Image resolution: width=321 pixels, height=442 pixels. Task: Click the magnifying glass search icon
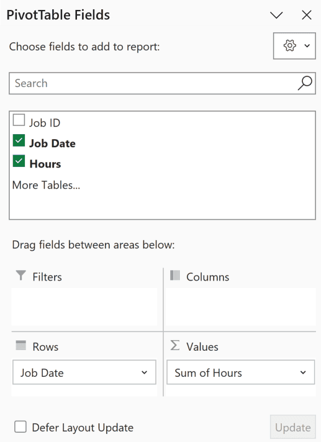pyautogui.click(x=305, y=83)
